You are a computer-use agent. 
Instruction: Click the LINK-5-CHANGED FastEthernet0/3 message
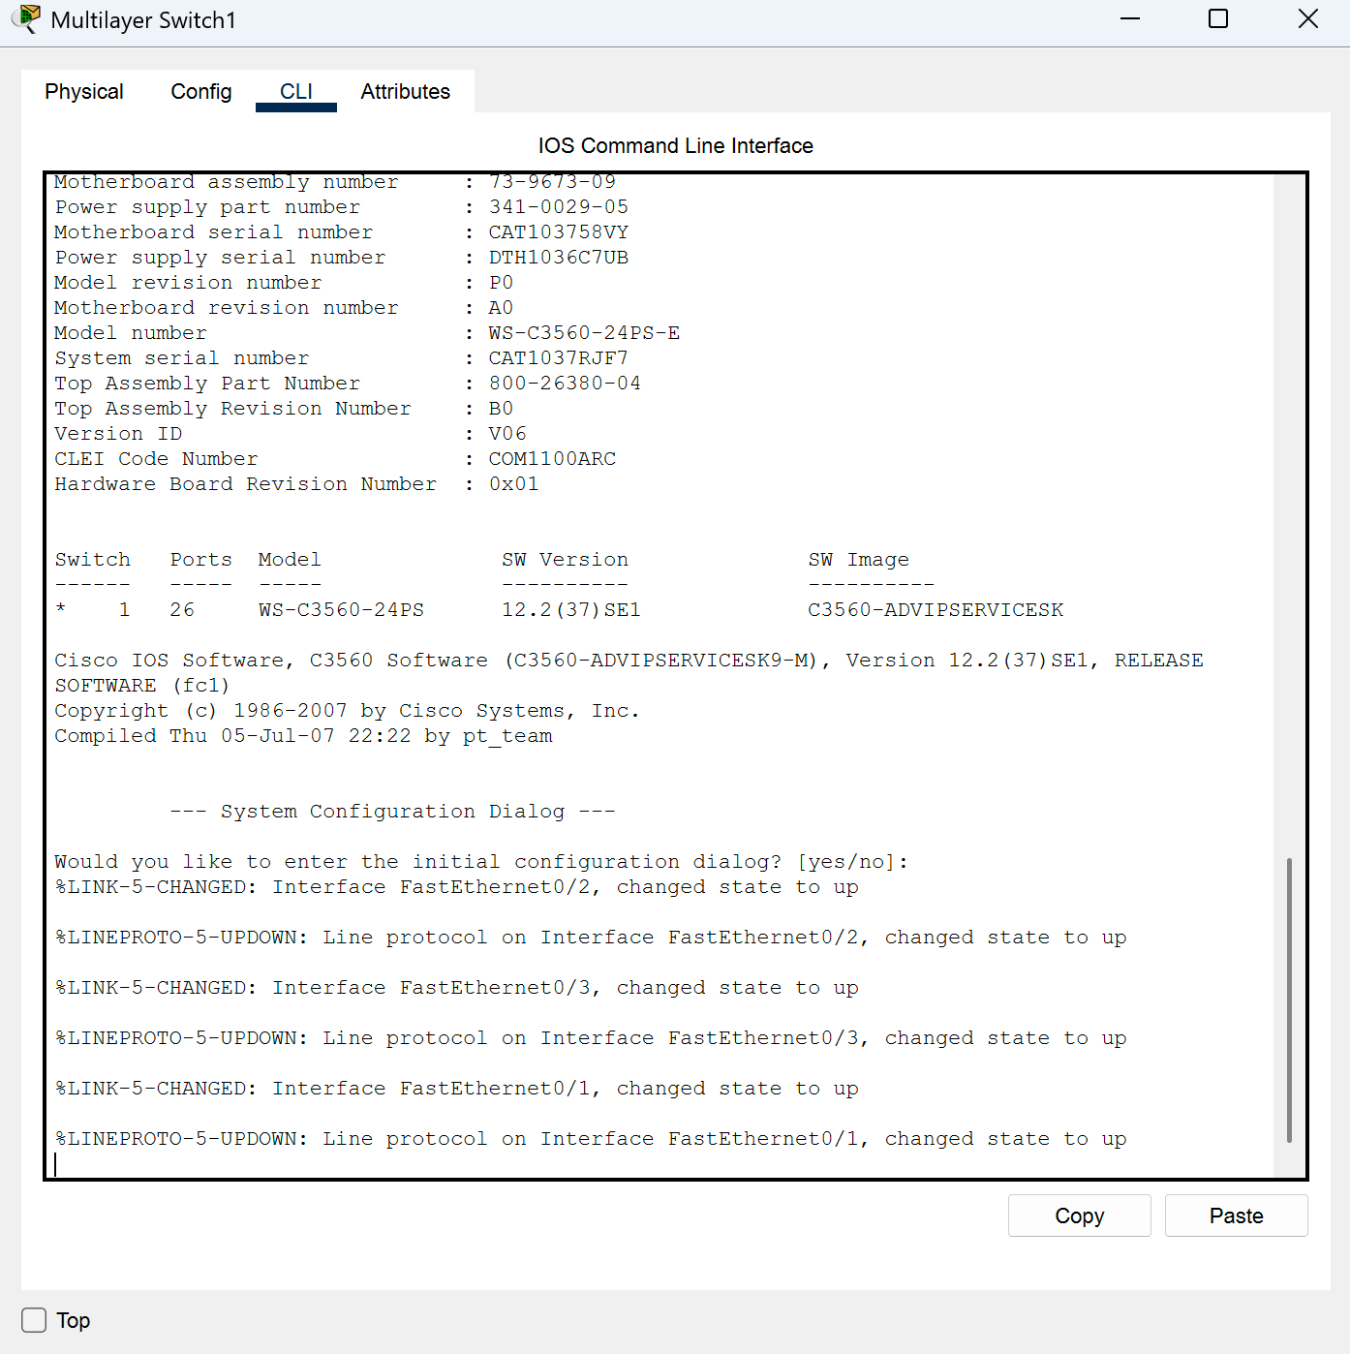coord(456,988)
